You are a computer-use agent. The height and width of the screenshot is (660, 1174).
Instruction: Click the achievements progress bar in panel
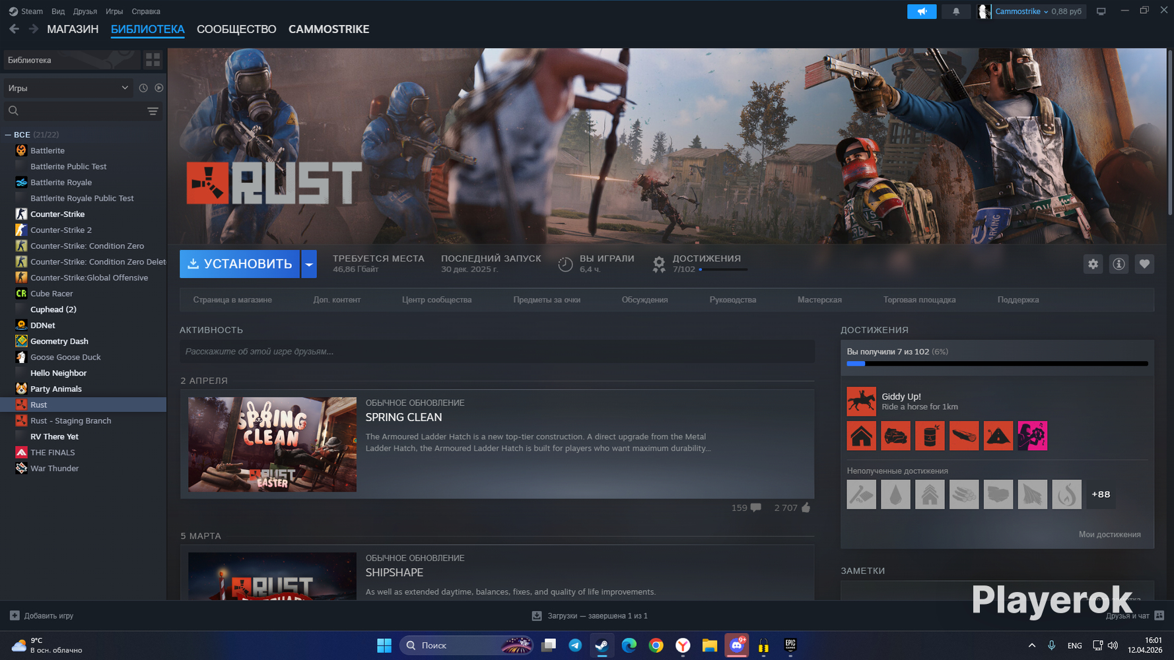tap(997, 364)
